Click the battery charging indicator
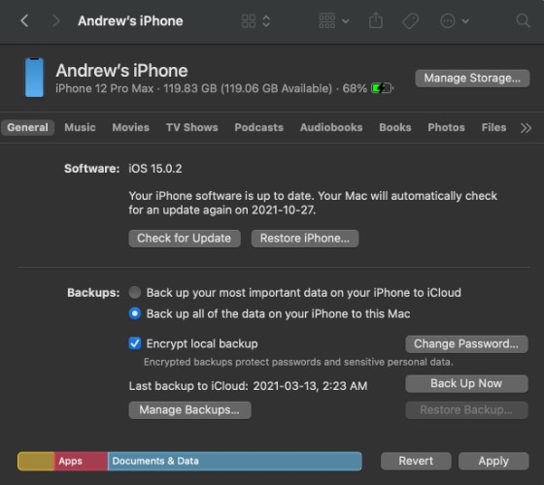Screen dimensions: 544x485 382,88
